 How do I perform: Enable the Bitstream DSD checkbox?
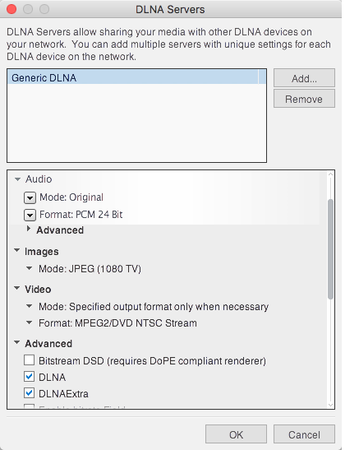[30, 360]
